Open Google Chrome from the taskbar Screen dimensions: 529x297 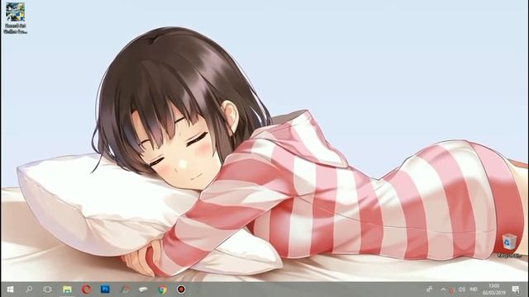pyautogui.click(x=163, y=290)
